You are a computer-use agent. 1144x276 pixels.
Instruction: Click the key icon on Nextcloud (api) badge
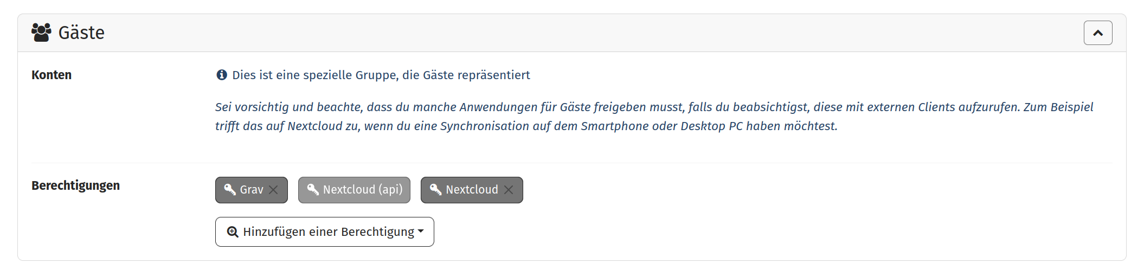tap(313, 190)
